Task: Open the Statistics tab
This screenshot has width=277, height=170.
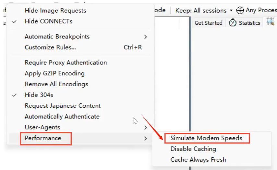Action: (x=245, y=23)
